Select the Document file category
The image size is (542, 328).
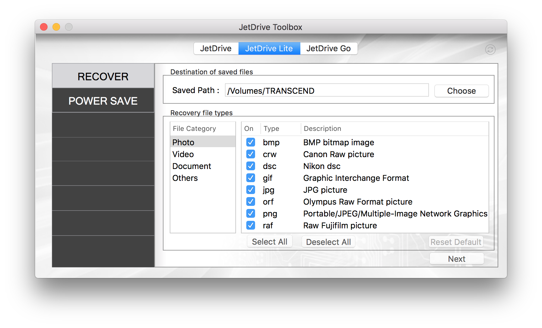click(x=203, y=166)
